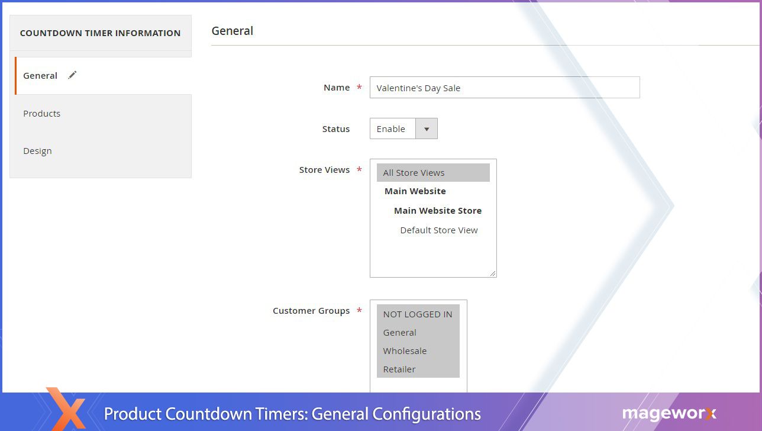Viewport: 762px width, 431px height.
Task: Select the Wholesale customer group
Action: tap(405, 350)
